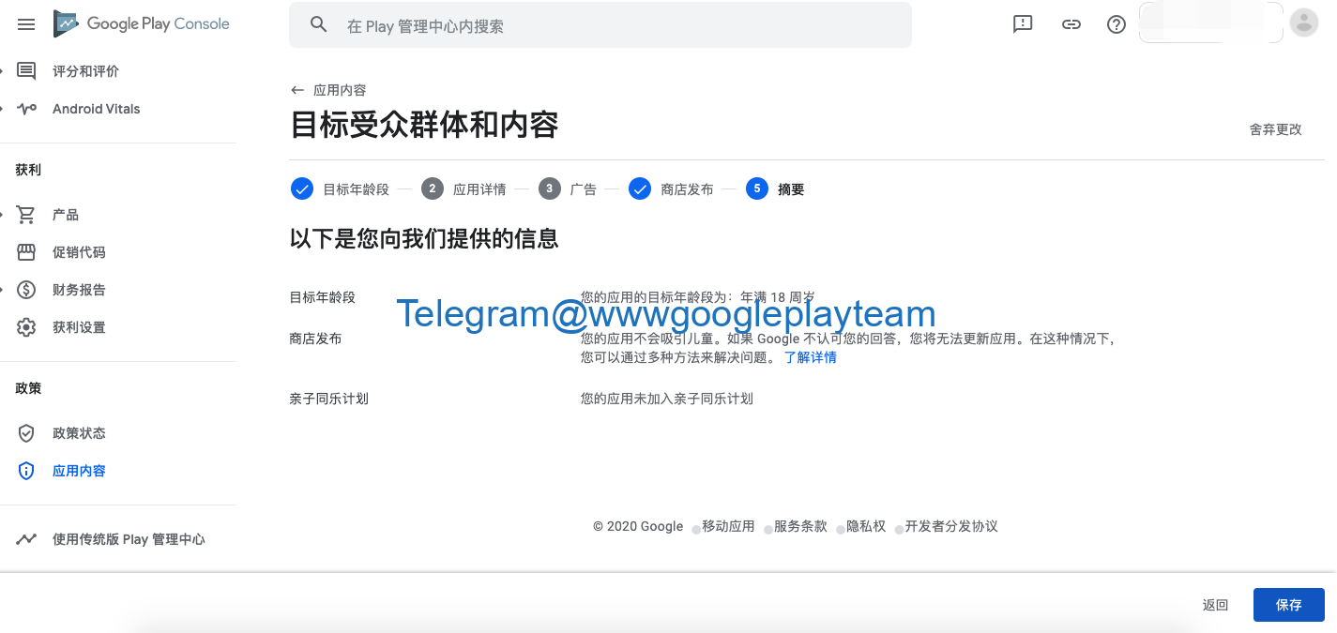Open the 服务条款 footer link

800,526
